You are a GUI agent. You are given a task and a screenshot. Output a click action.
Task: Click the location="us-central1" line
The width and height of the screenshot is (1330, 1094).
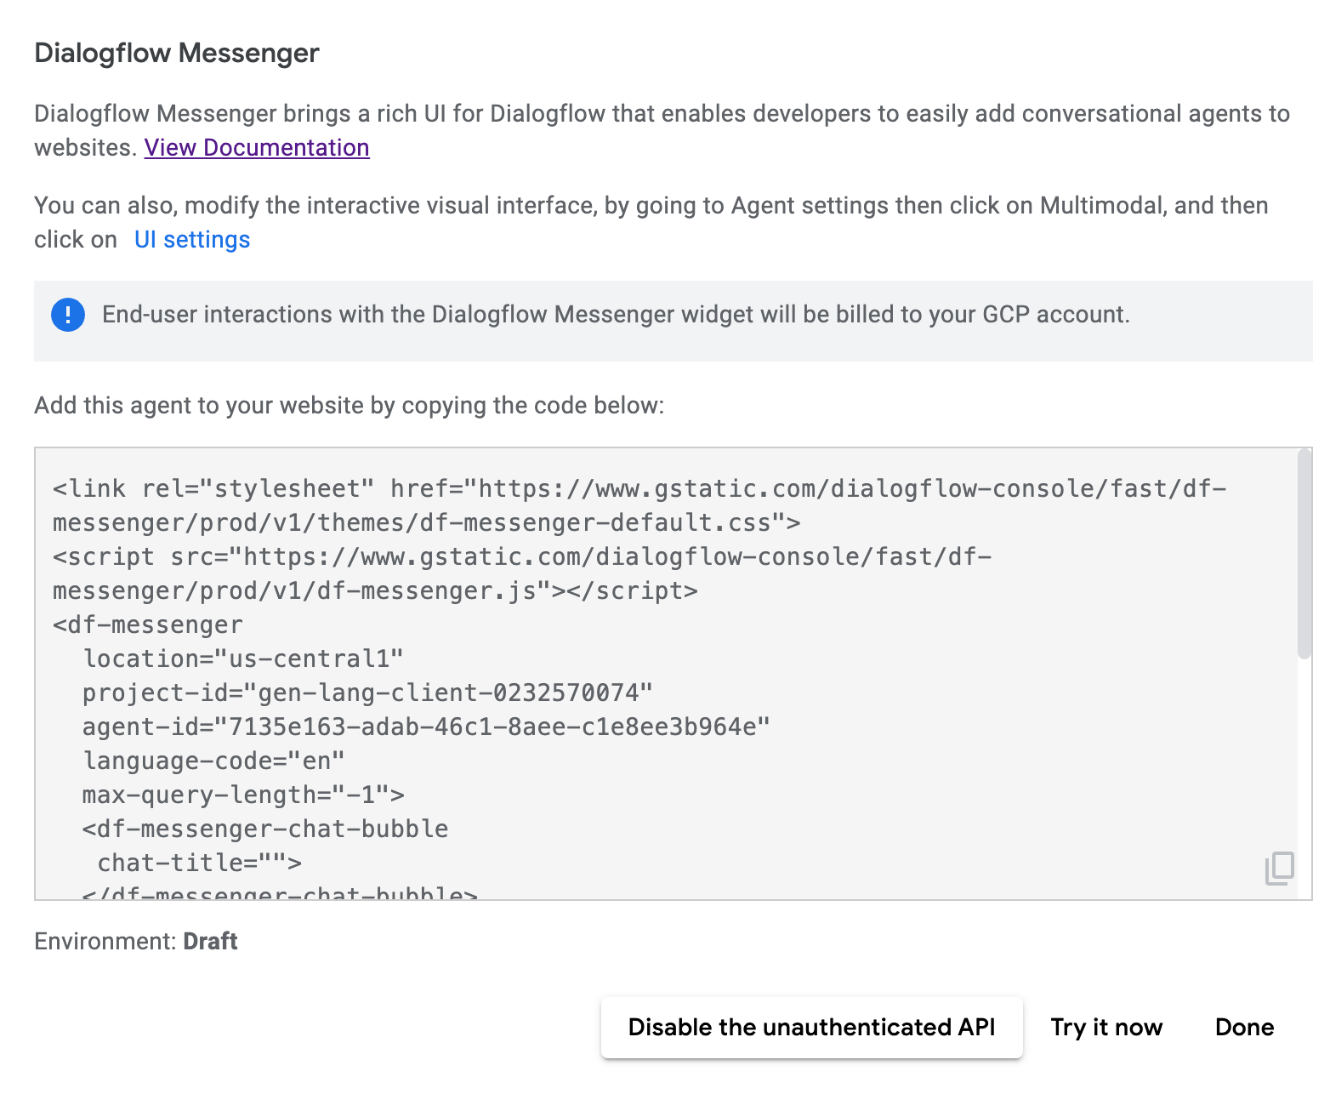click(243, 658)
